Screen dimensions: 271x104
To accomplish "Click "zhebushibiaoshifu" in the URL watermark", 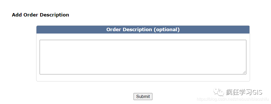I will click(x=252, y=99).
